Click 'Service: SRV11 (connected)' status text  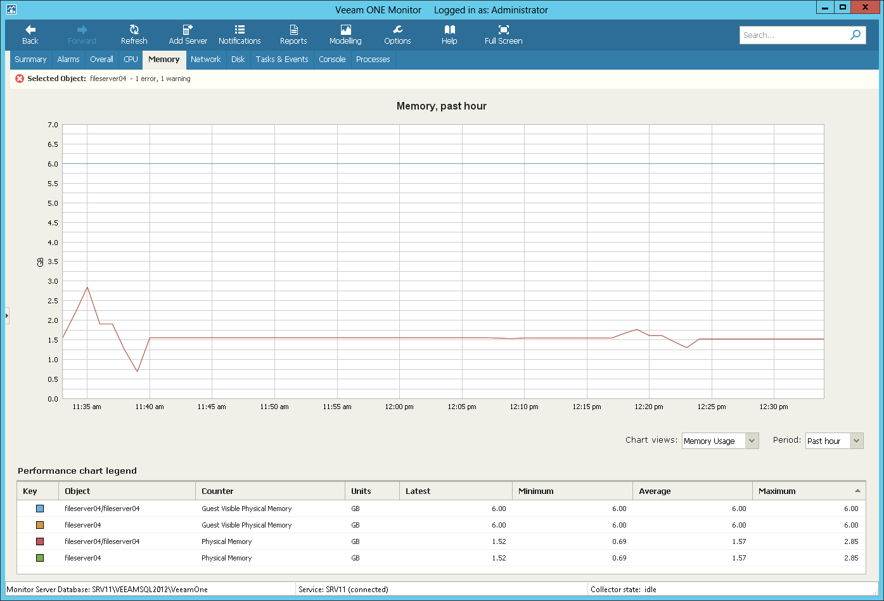click(x=343, y=589)
